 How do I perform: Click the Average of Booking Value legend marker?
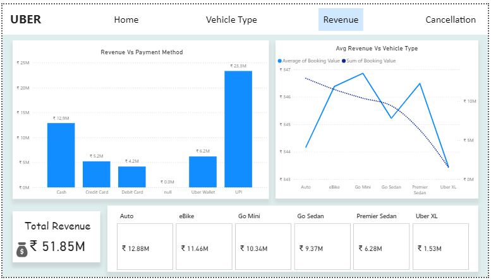[280, 61]
